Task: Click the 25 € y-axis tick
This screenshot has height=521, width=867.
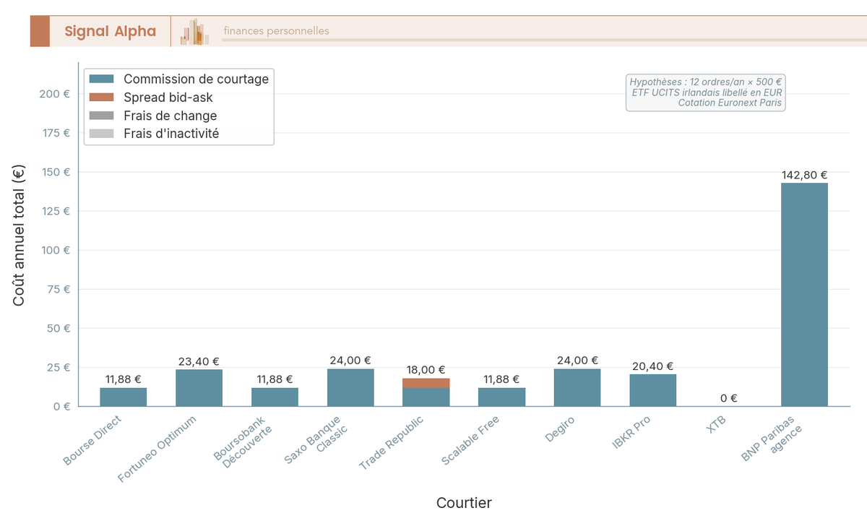Action: coord(59,367)
